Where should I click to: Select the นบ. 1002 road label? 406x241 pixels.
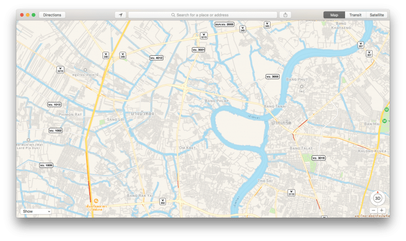point(55,130)
